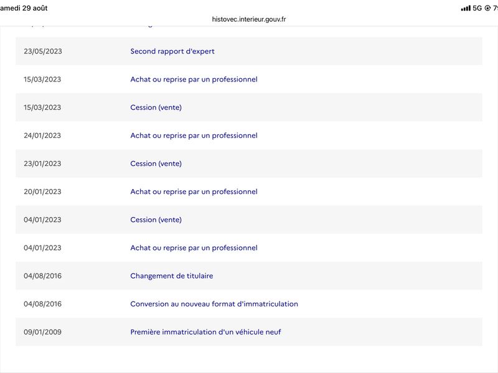Open the 24/01/2023 Achat ou reprise entry
Viewport: 498px width, 373px height.
click(194, 136)
